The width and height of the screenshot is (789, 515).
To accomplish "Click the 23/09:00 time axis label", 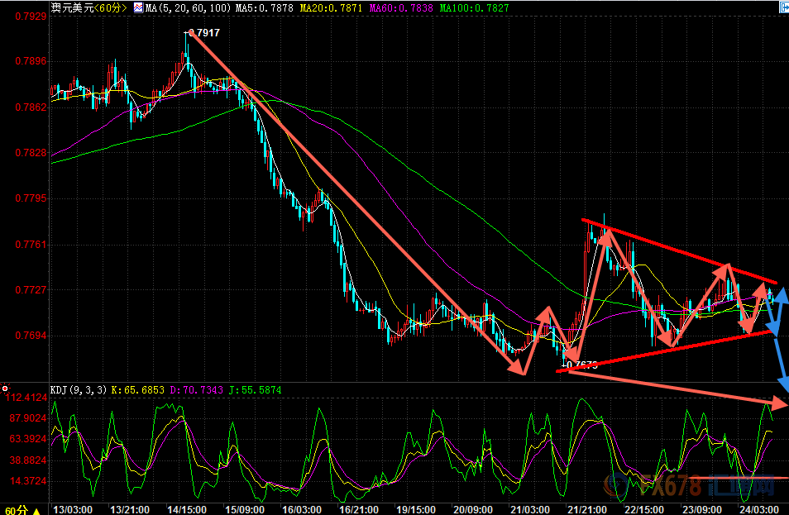I will pyautogui.click(x=701, y=509).
